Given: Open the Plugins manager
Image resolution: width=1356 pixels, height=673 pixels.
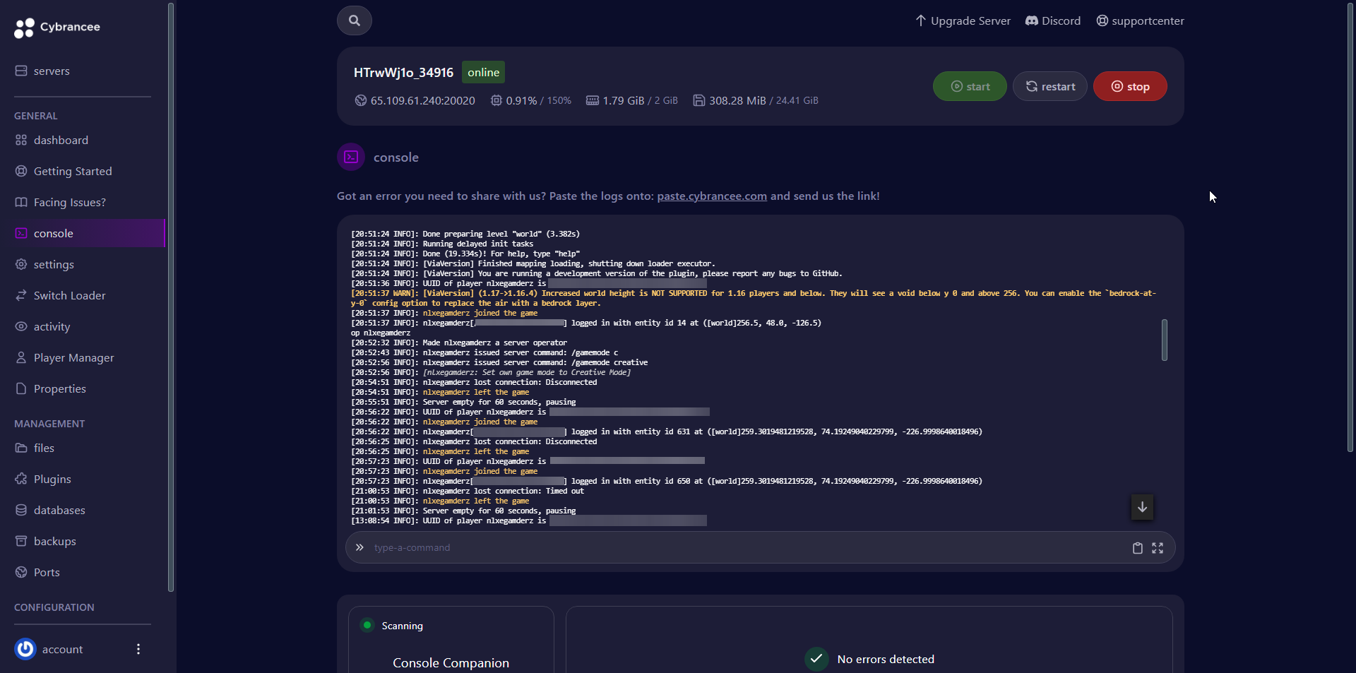Looking at the screenshot, I should click(x=52, y=479).
